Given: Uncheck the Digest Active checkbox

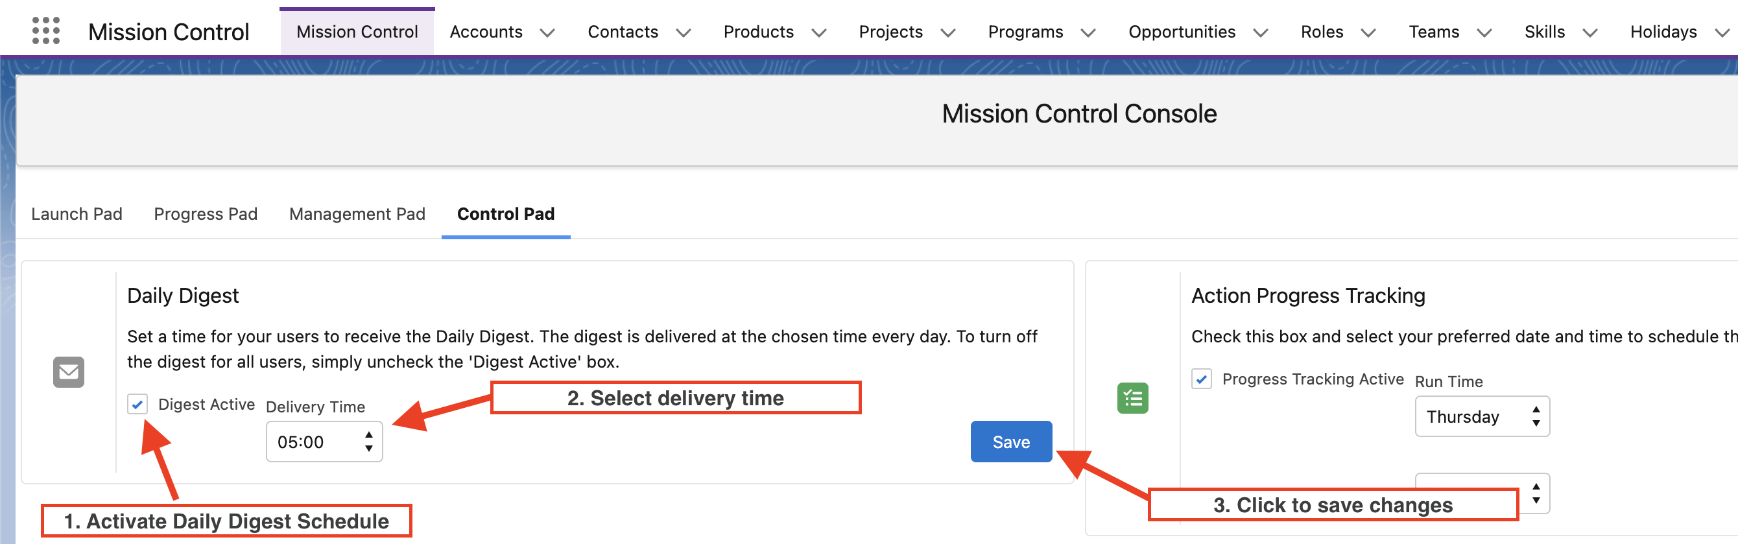Looking at the screenshot, I should tap(137, 405).
